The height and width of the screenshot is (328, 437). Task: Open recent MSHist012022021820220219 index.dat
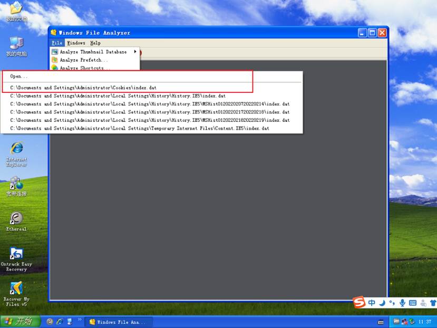pos(152,120)
